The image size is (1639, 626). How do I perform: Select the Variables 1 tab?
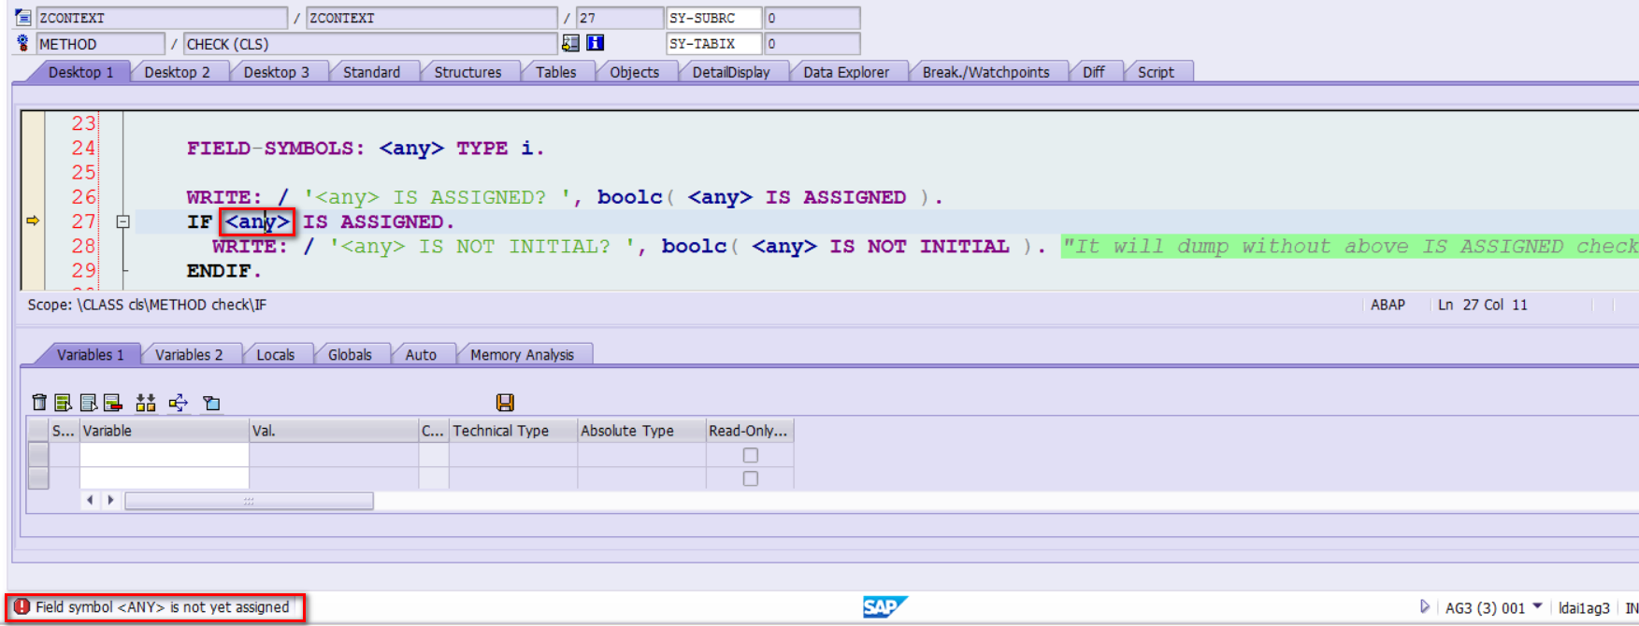tap(90, 355)
